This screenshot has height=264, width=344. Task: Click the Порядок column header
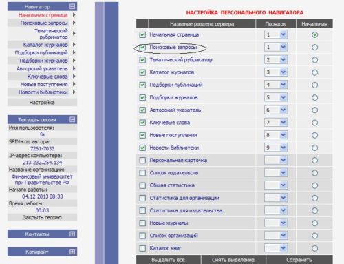pyautogui.click(x=276, y=24)
